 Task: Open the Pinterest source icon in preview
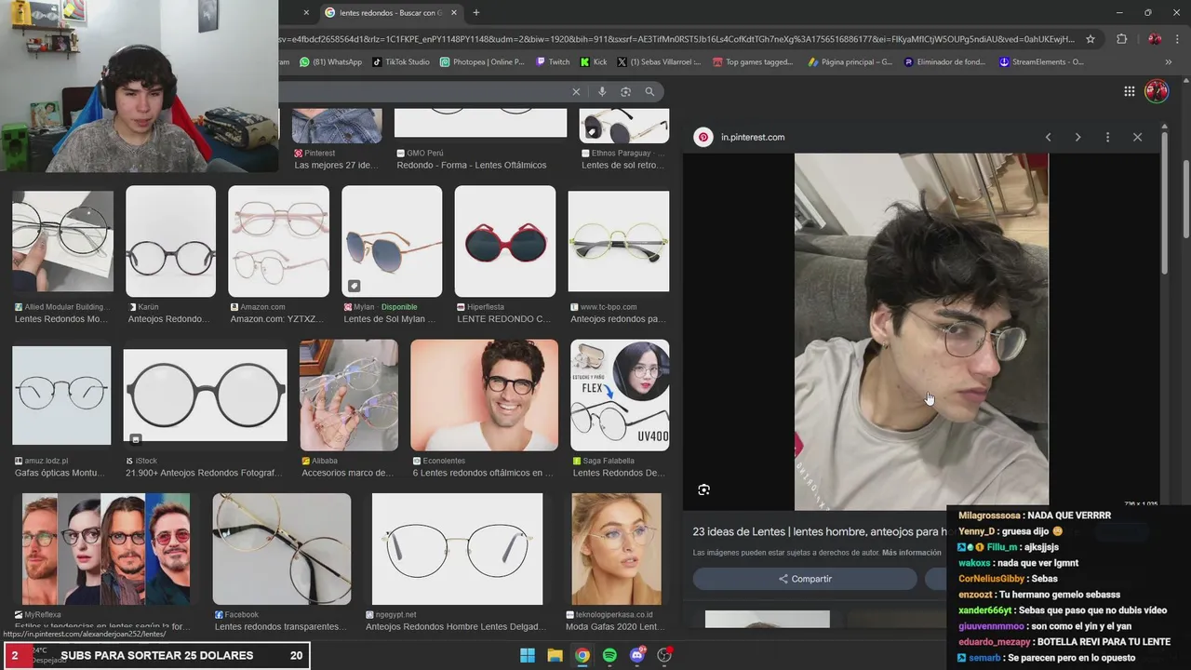coord(703,137)
